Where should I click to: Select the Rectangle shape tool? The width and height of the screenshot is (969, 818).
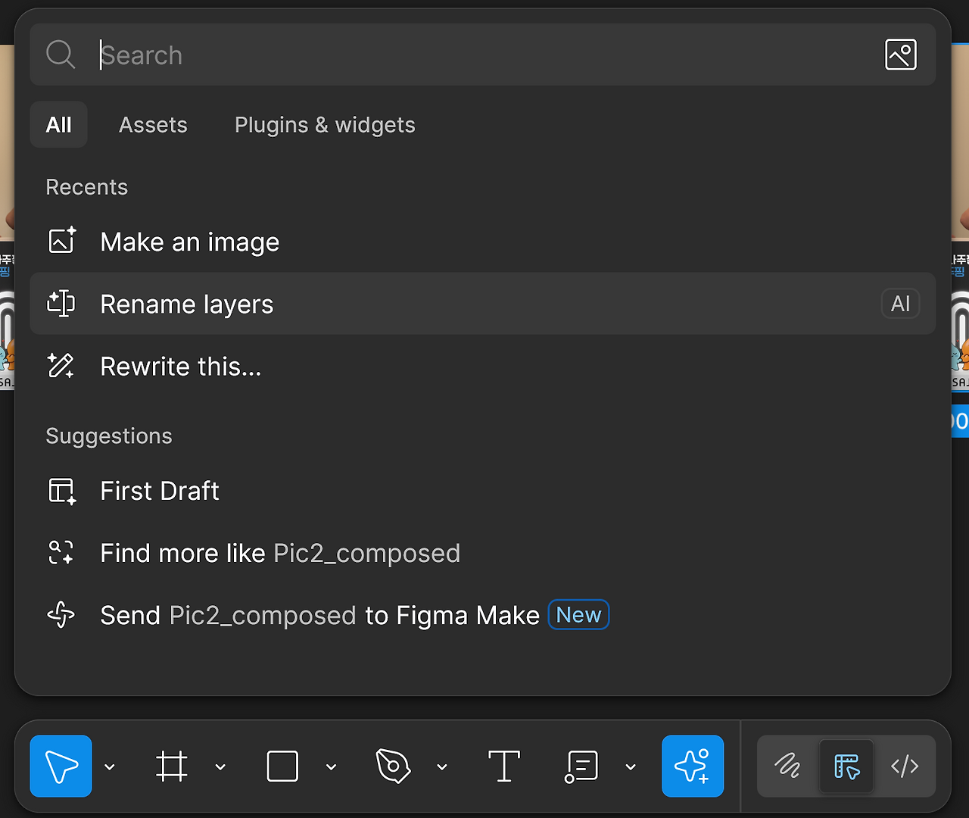click(282, 766)
